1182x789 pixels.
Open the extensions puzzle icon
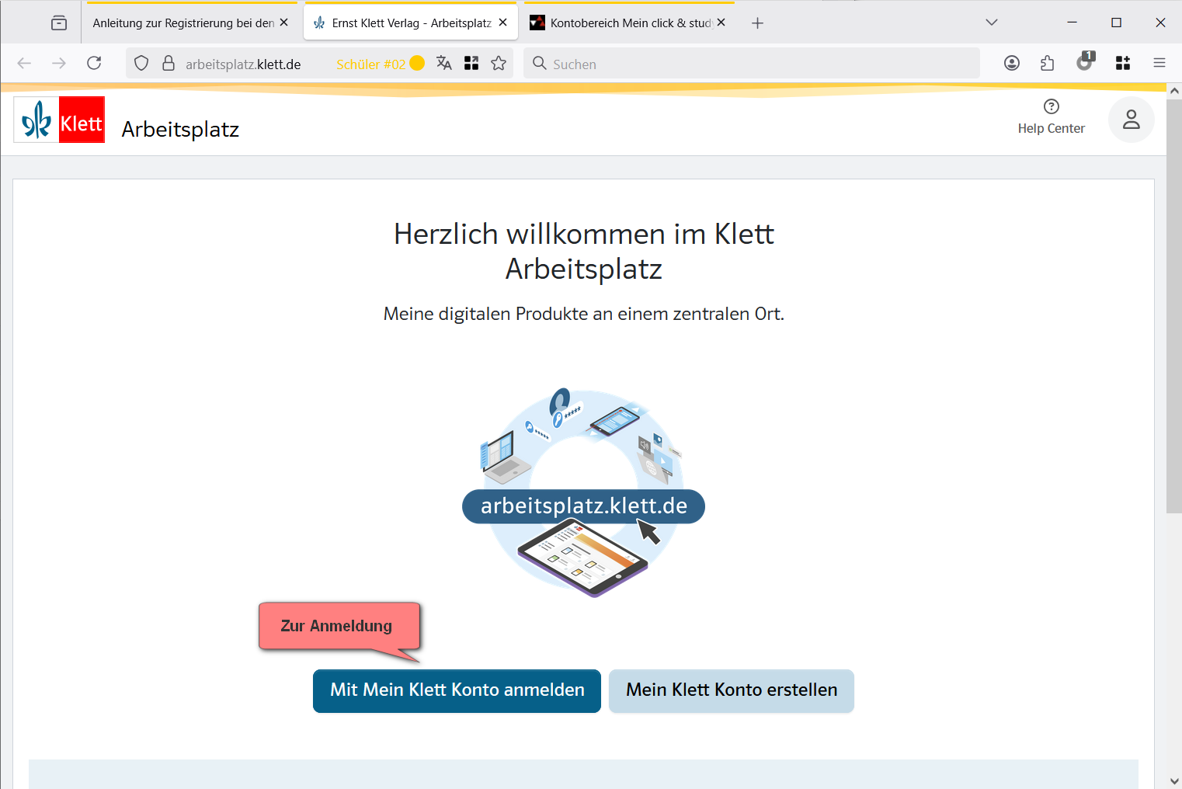tap(1048, 64)
